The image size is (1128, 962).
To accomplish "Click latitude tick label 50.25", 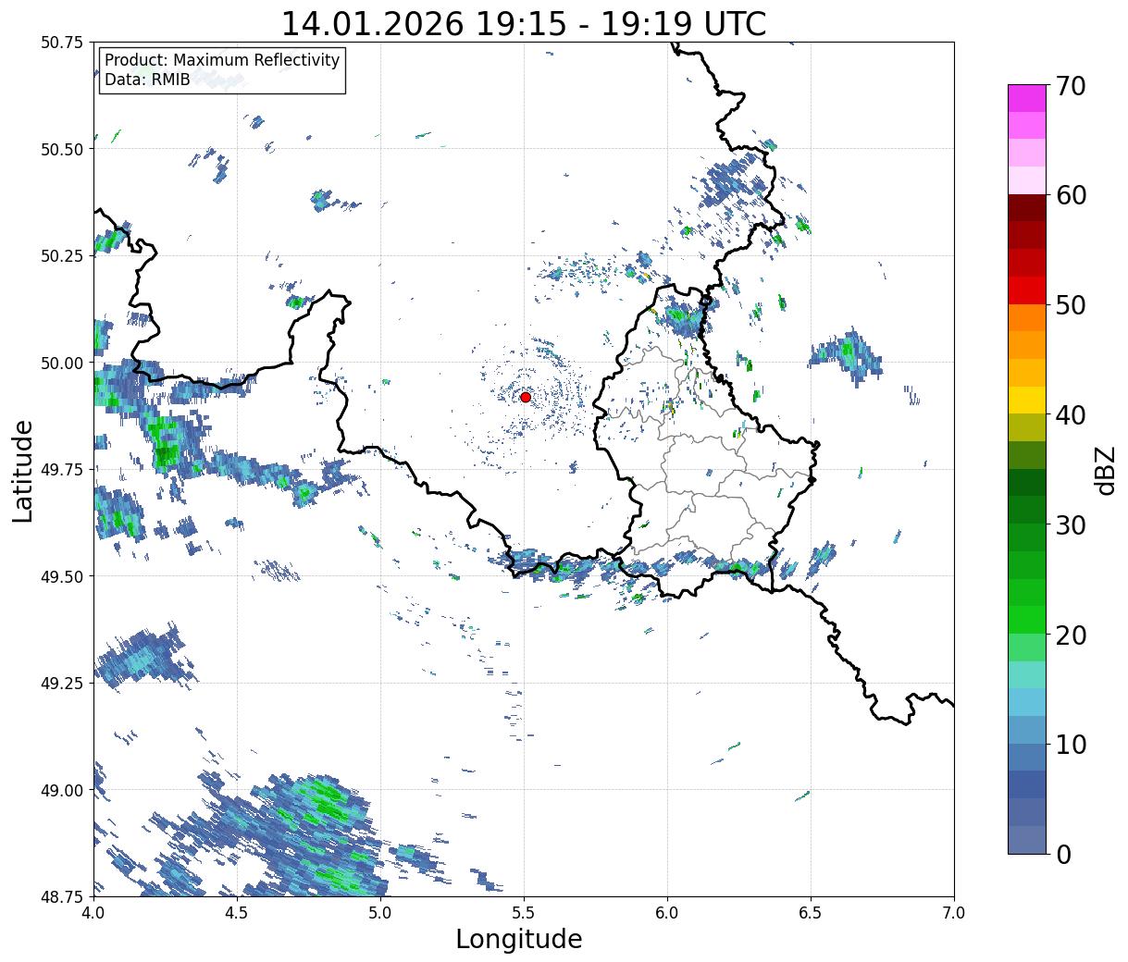I will pyautogui.click(x=62, y=256).
